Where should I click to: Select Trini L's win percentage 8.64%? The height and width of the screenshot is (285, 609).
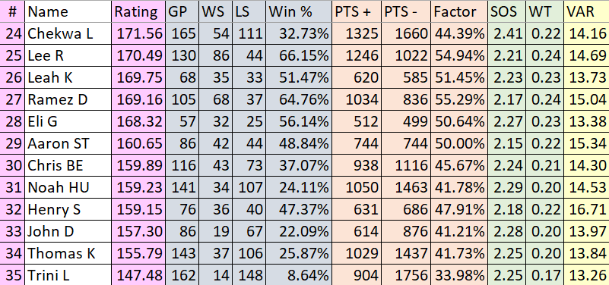pyautogui.click(x=298, y=276)
